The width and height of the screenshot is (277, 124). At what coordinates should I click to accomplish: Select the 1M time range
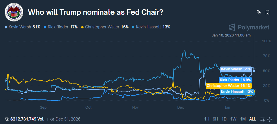coord(243,119)
